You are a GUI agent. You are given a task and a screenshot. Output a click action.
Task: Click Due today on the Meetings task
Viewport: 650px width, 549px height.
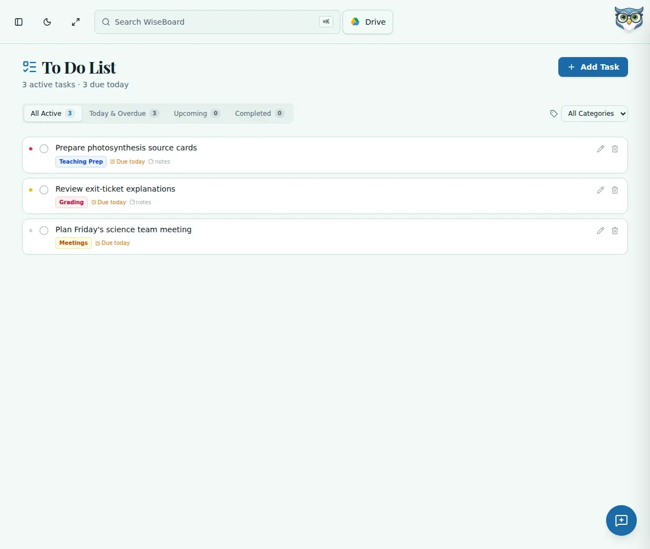(x=113, y=243)
